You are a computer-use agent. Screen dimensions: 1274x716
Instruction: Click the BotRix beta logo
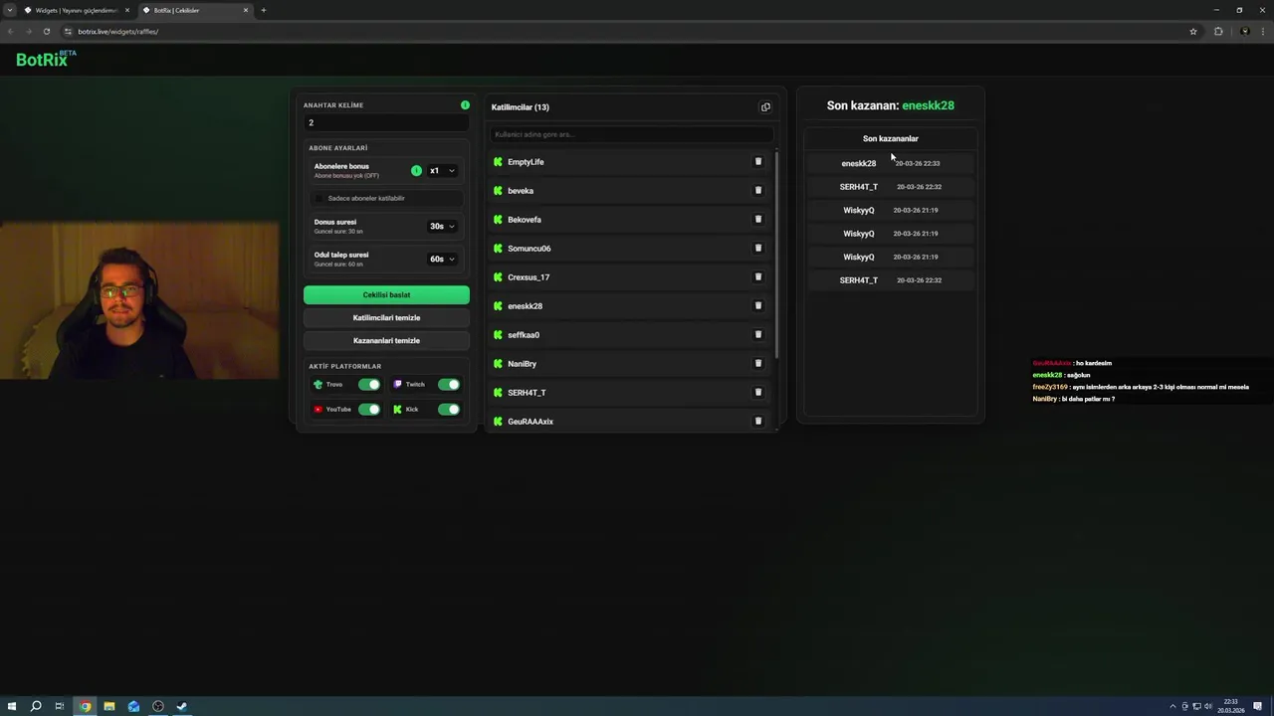tap(46, 59)
